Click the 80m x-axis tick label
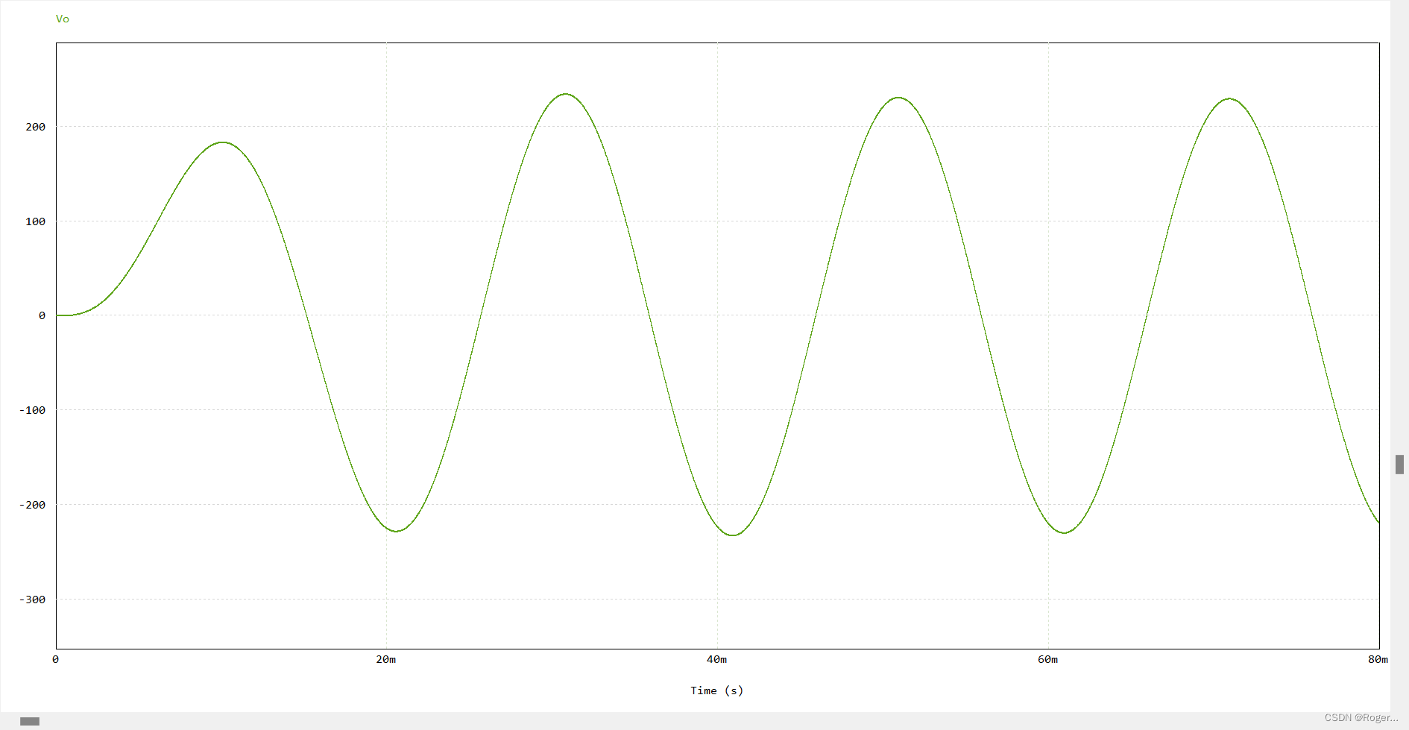 (x=1378, y=659)
